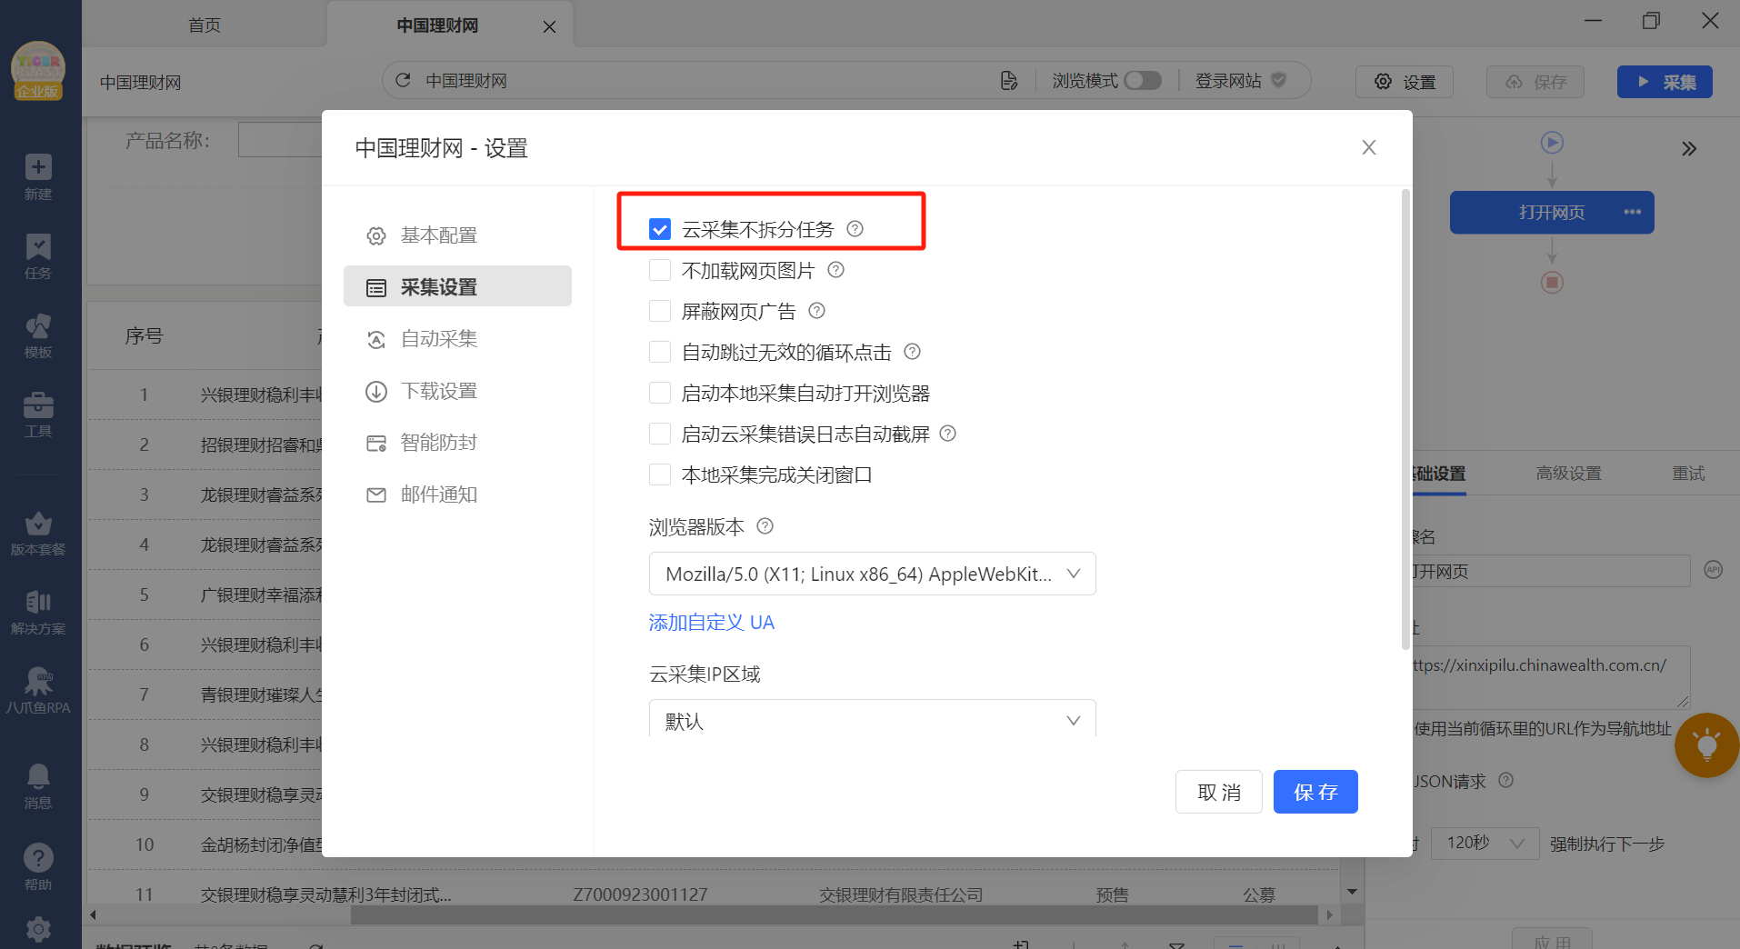Open the 消息 bell notifications icon
The image size is (1740, 949).
[38, 775]
